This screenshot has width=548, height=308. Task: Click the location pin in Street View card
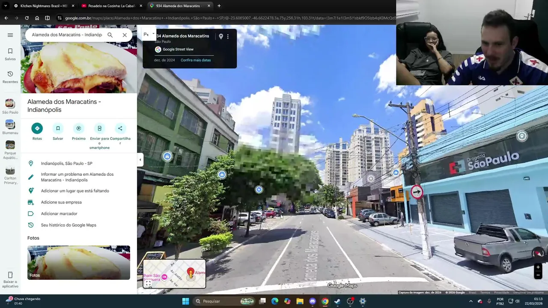pos(221,36)
